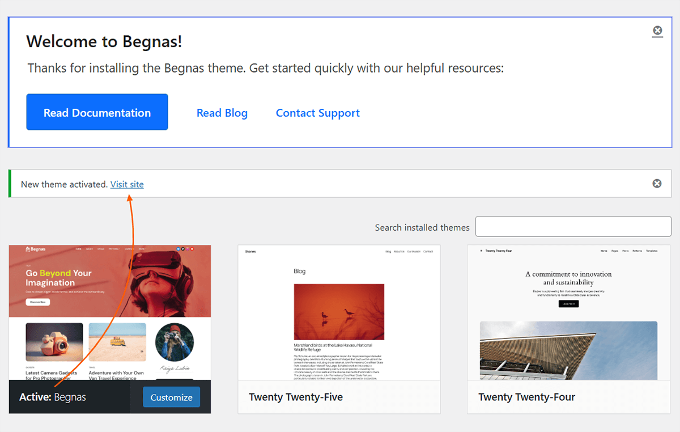This screenshot has height=432, width=680.
Task: Open the Visit site link
Action: [x=127, y=184]
